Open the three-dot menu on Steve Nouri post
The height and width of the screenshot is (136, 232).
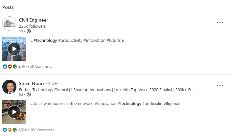[x=220, y=86]
